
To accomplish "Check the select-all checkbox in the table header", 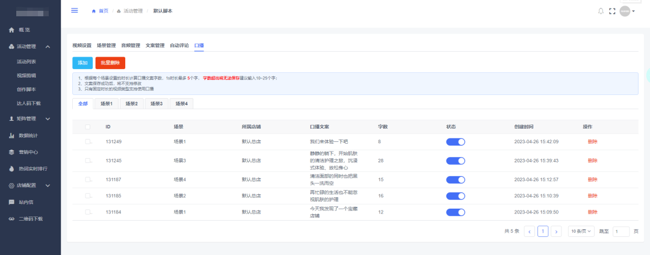I will pyautogui.click(x=87, y=127).
